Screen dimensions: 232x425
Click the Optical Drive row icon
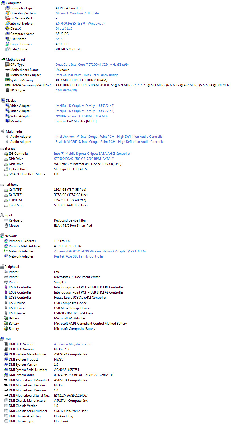(x=6, y=169)
